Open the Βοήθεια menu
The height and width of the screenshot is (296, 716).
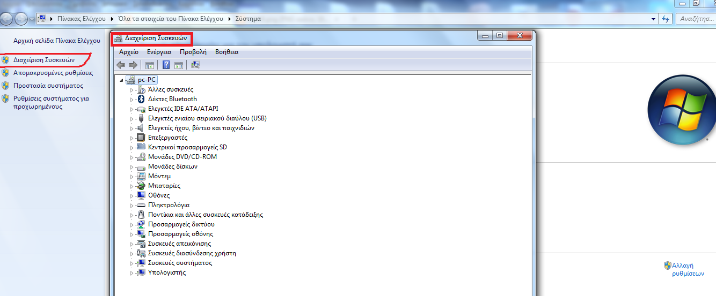tap(227, 52)
